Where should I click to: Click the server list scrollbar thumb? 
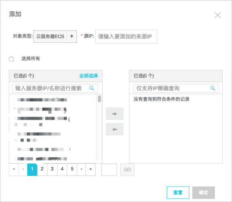99,99
